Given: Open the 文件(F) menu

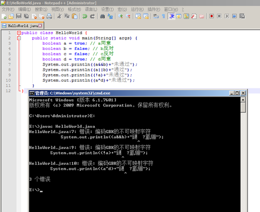Looking at the screenshot, I should point(8,9).
